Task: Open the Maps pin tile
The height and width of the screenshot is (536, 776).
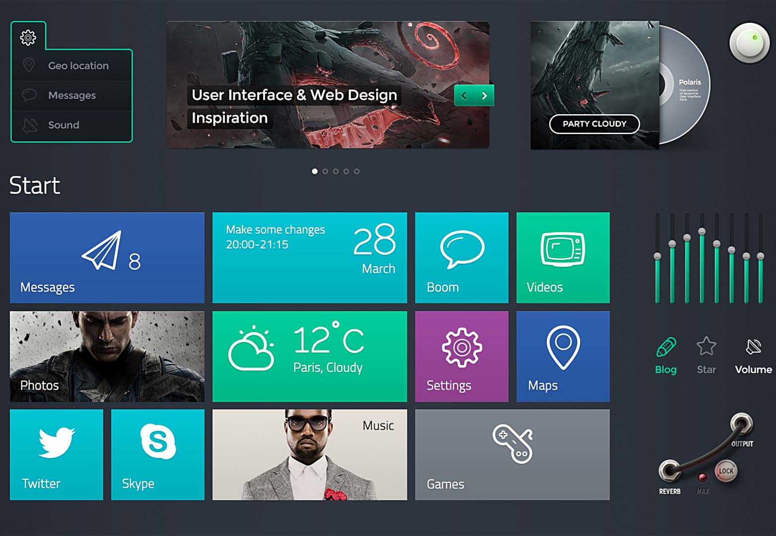Action: (x=563, y=356)
